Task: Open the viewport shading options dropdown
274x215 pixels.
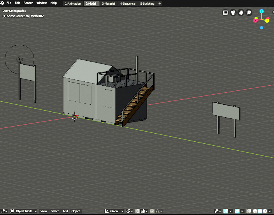Action: (x=269, y=211)
